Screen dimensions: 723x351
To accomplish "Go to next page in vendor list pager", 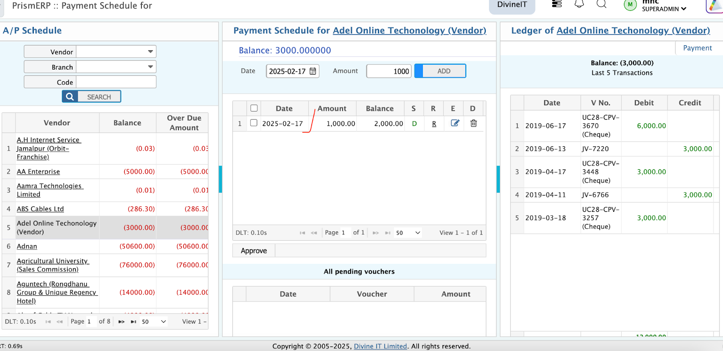I will click(x=122, y=322).
